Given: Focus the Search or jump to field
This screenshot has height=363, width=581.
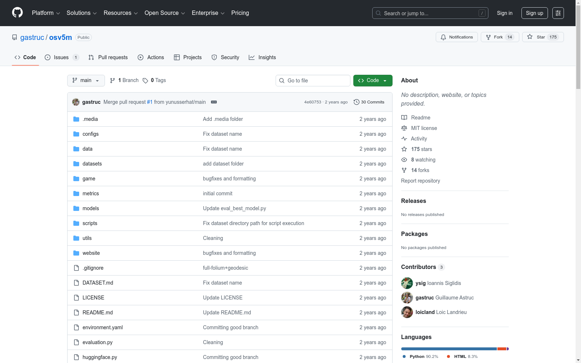Looking at the screenshot, I should [430, 13].
